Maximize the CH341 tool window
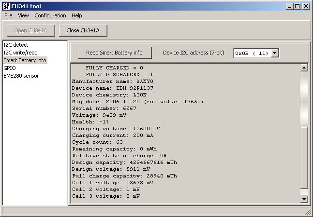The image size is (313, 217). (297, 6)
